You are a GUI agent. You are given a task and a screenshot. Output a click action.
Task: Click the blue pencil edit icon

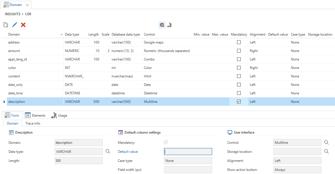coord(14,25)
